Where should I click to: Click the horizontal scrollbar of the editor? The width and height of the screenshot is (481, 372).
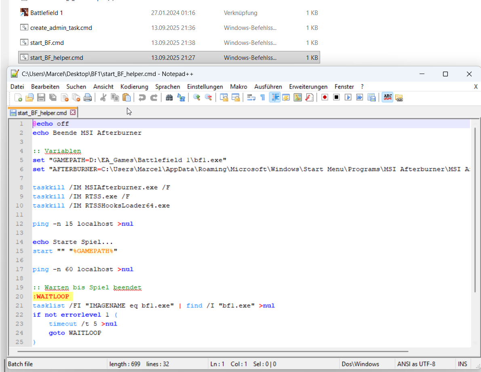click(x=213, y=351)
